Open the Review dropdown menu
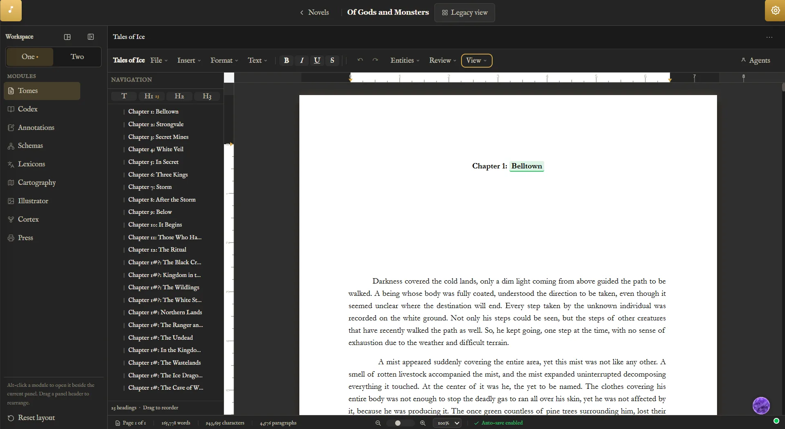The height and width of the screenshot is (429, 785). coord(442,60)
